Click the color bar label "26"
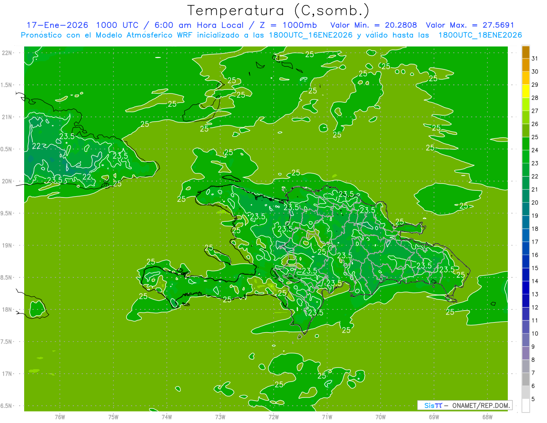The width and height of the screenshot is (547, 423). coord(535,124)
